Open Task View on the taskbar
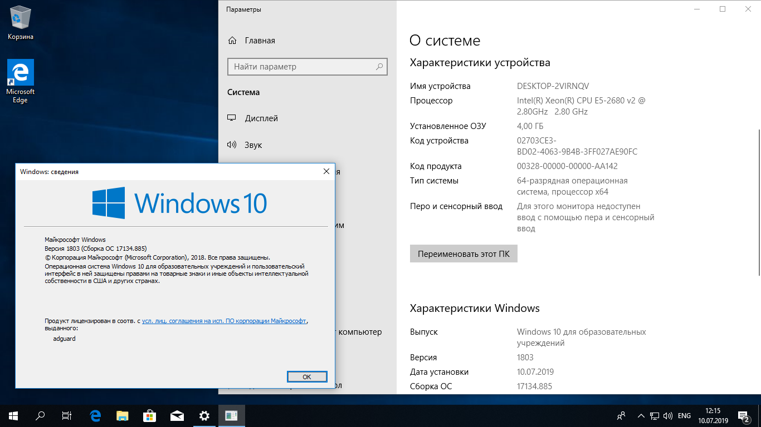This screenshot has width=761, height=427. pos(67,415)
